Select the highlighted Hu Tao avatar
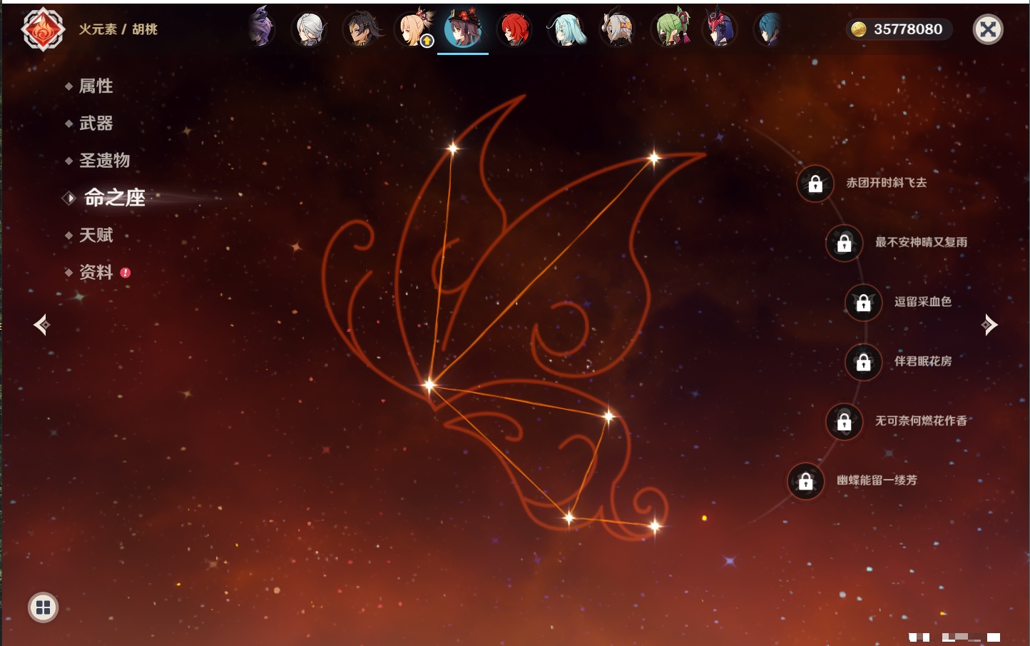Screen dimensions: 1030x646 point(464,29)
